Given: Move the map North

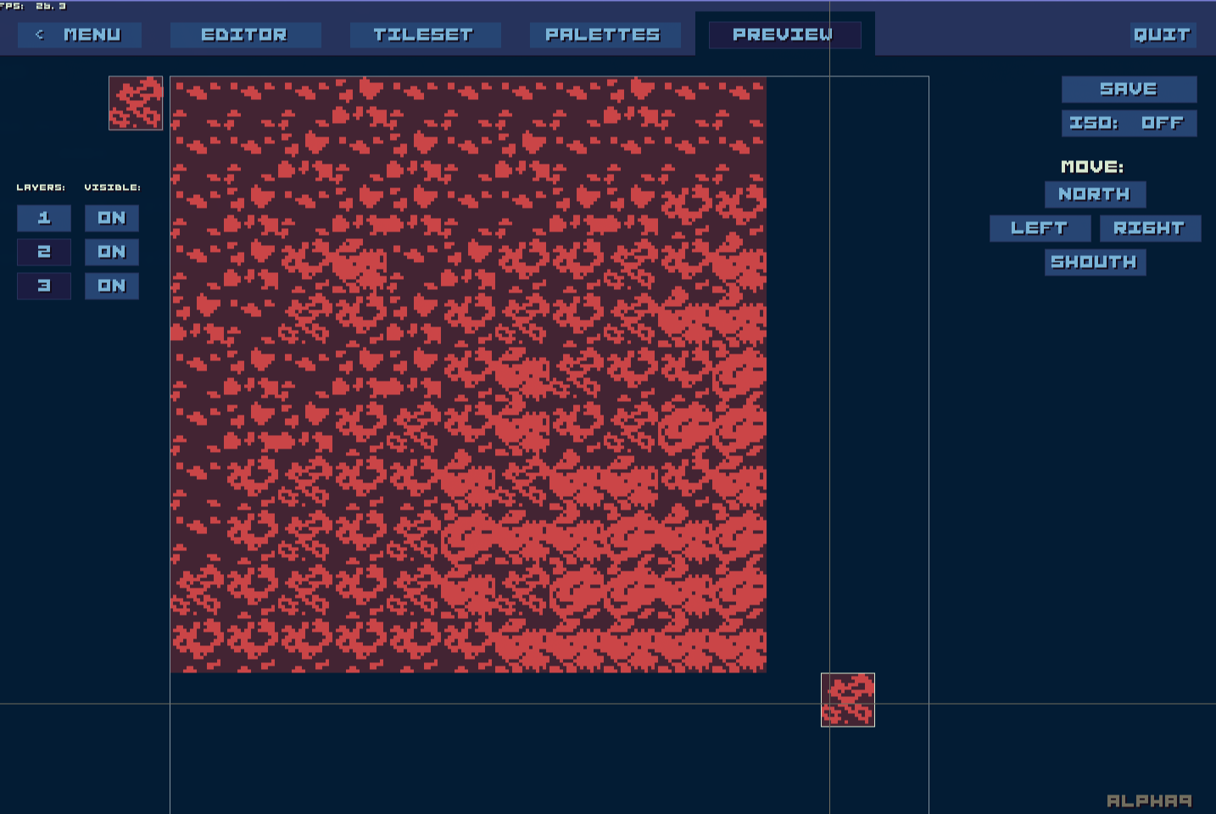Looking at the screenshot, I should click(1094, 194).
